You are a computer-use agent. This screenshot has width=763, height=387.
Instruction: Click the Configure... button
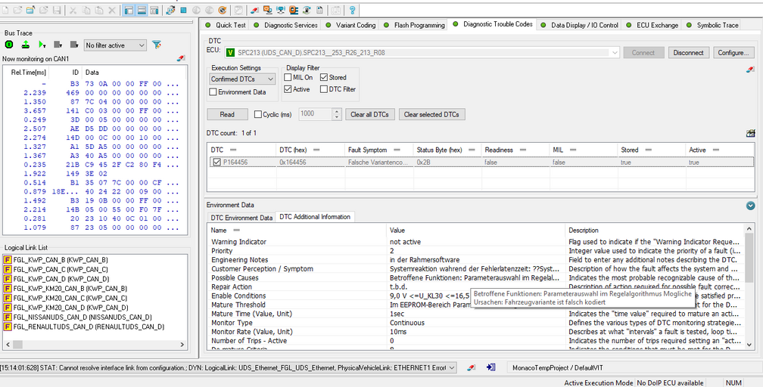click(733, 52)
